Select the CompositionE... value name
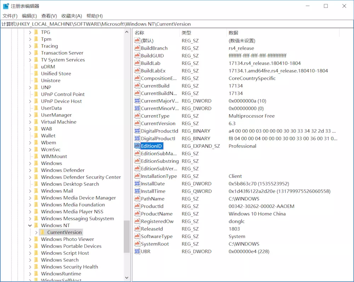 pos(159,78)
